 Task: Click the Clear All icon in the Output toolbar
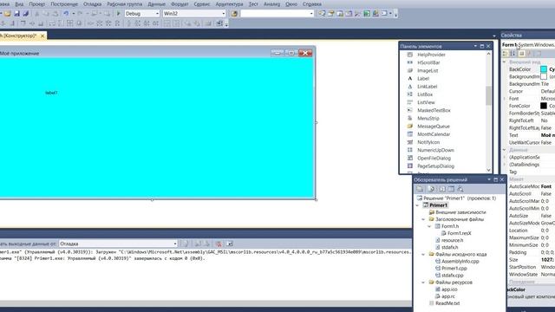(219, 244)
